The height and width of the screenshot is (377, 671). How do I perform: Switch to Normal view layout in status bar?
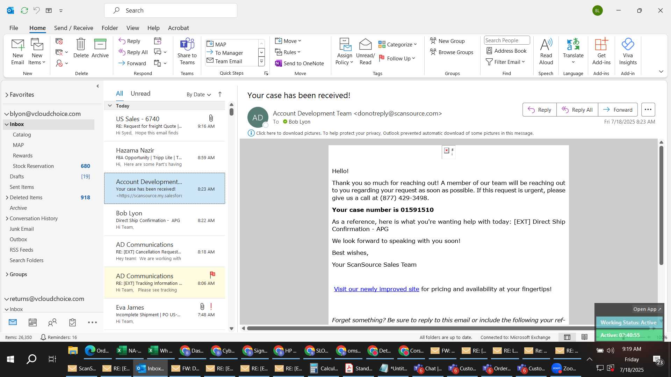[567, 337]
